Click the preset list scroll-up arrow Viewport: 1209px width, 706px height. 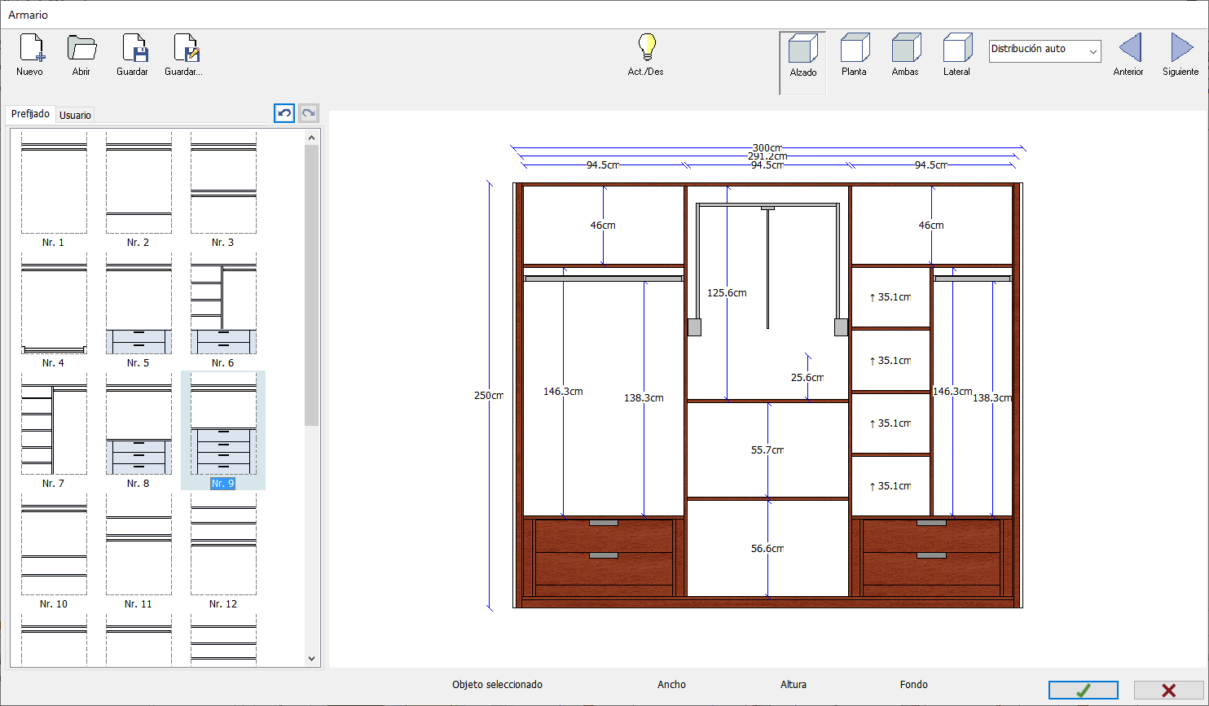pos(311,138)
